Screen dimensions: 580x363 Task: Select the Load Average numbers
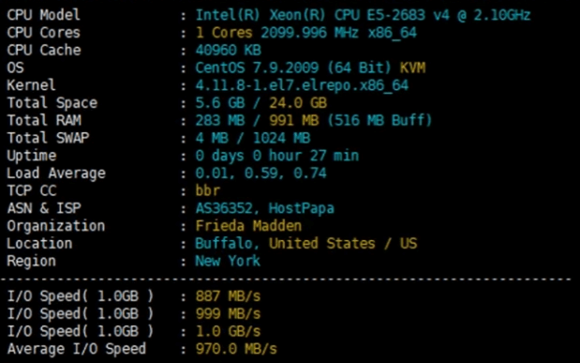click(260, 174)
